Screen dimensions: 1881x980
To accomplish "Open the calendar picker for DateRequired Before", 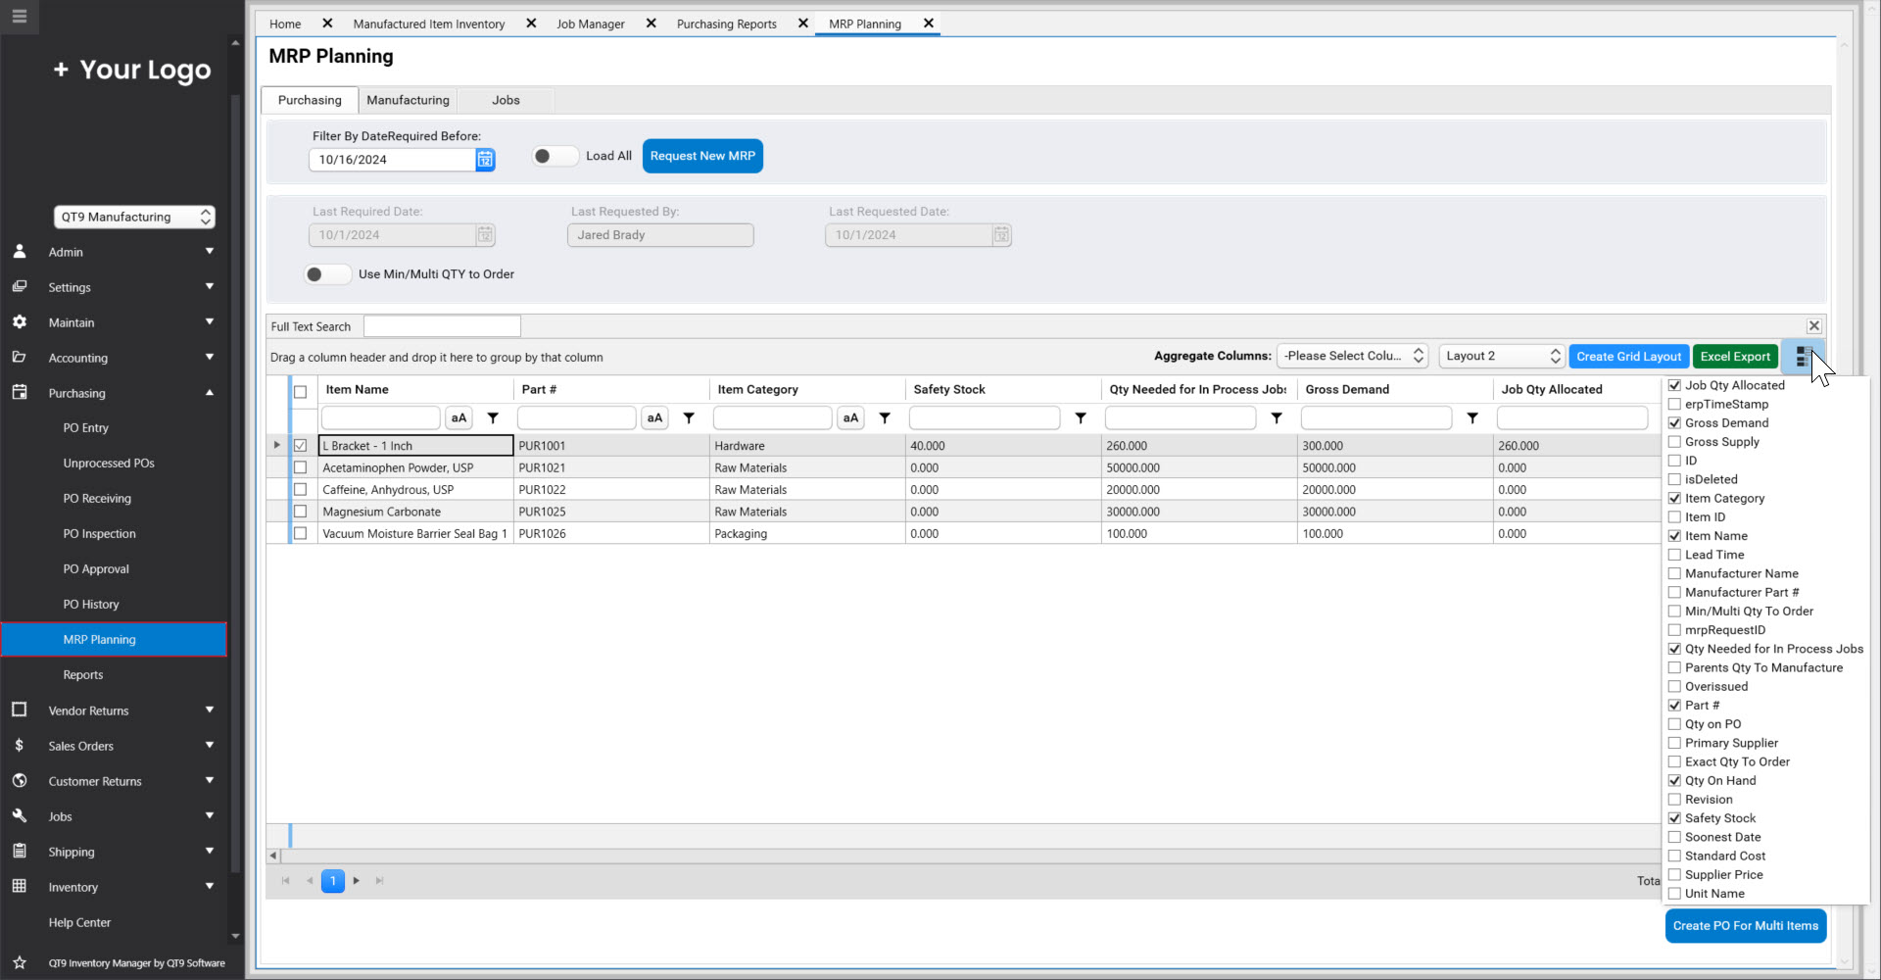I will pos(484,160).
